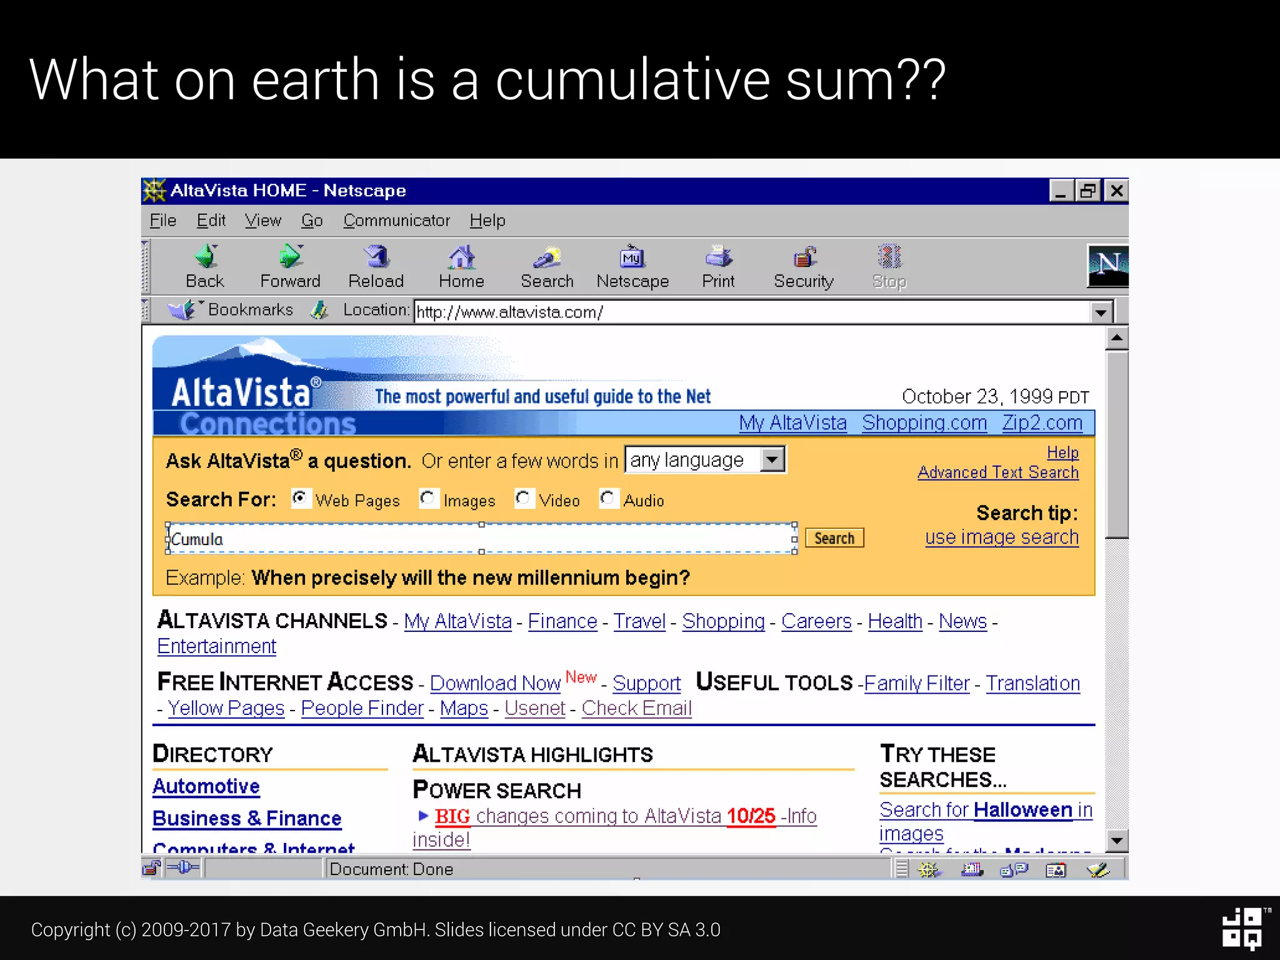Image resolution: width=1280 pixels, height=960 pixels.
Task: Collapse the navigation toolbar handle
Action: pos(146,267)
